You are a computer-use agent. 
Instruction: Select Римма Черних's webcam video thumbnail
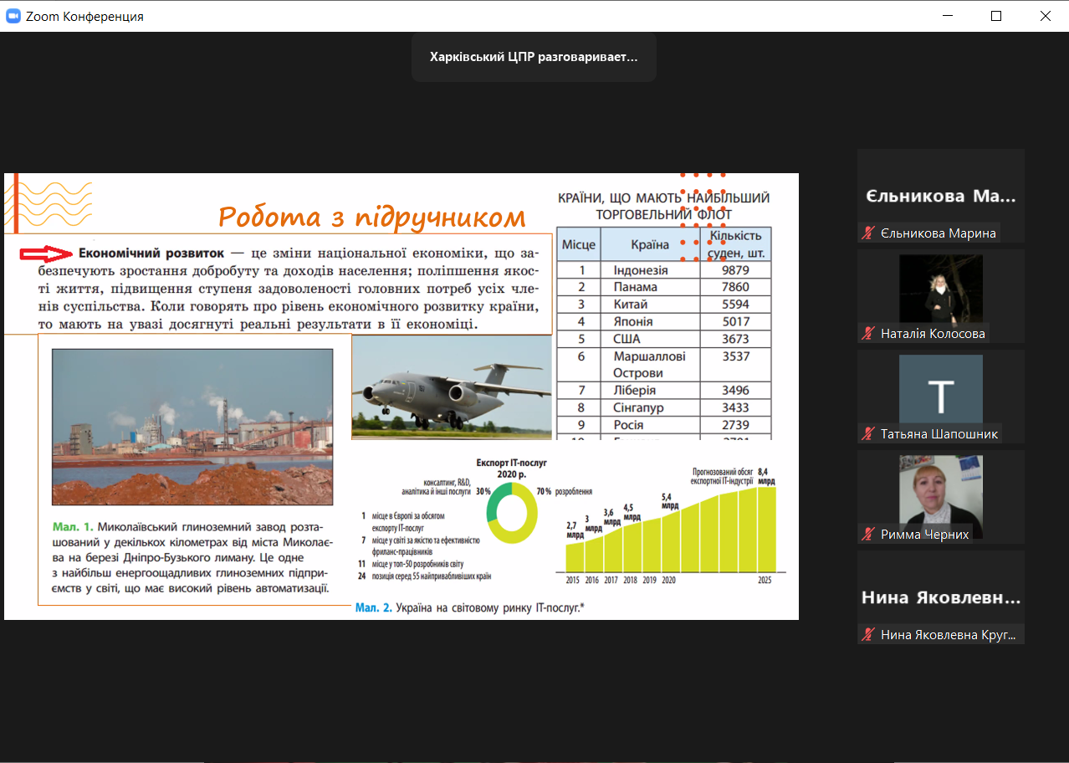941,497
